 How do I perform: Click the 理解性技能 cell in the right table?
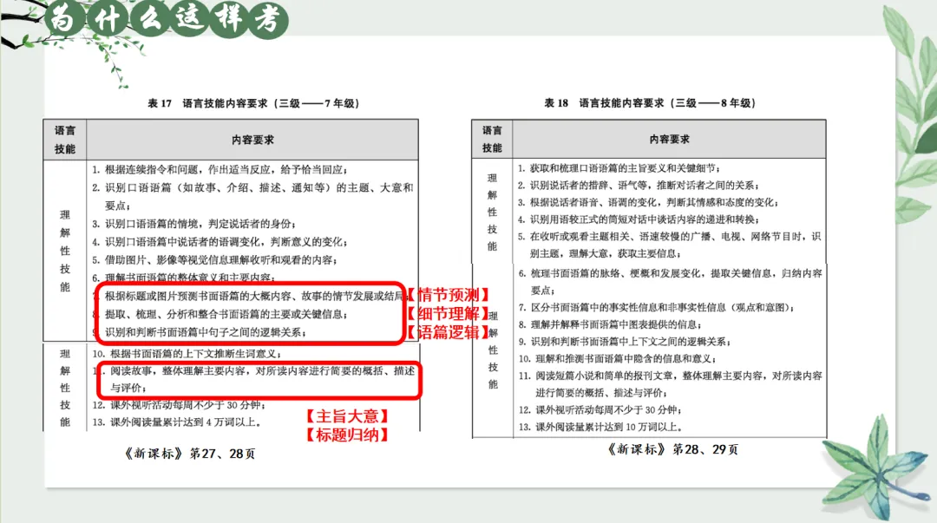click(x=491, y=212)
